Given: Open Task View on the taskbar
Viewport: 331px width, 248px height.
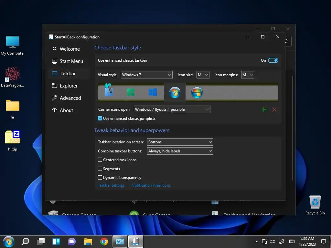Looking at the screenshot, I should (40, 242).
